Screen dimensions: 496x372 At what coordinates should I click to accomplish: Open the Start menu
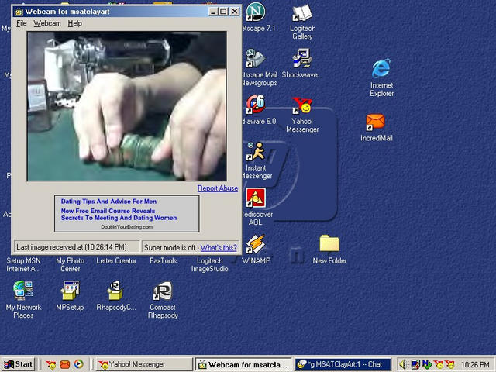(x=18, y=364)
